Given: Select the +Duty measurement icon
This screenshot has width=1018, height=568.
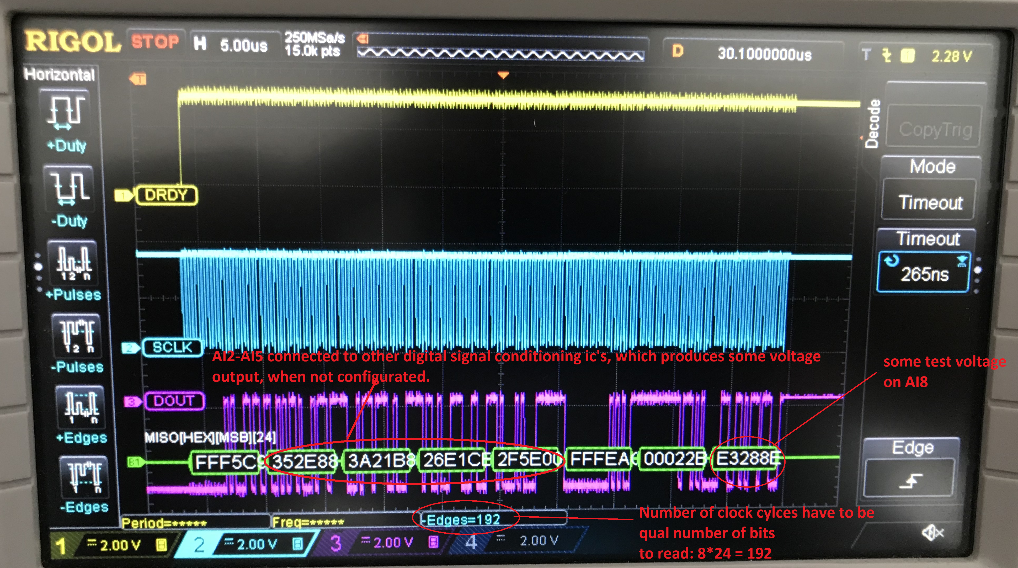Looking at the screenshot, I should click(x=66, y=113).
